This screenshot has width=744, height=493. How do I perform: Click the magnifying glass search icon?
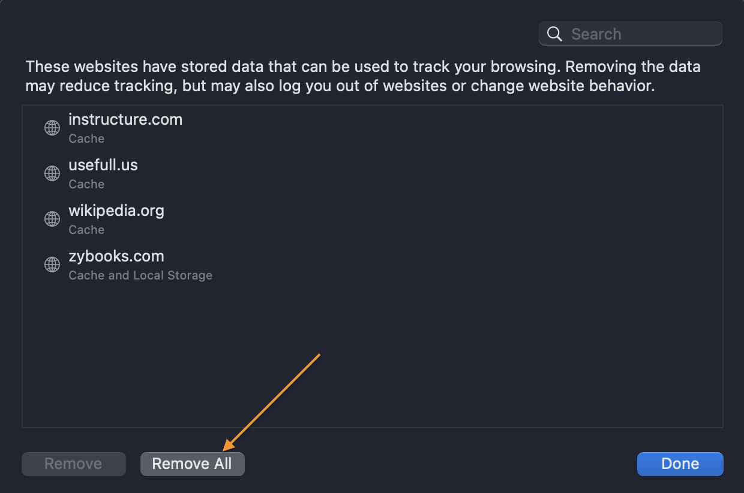click(x=555, y=34)
